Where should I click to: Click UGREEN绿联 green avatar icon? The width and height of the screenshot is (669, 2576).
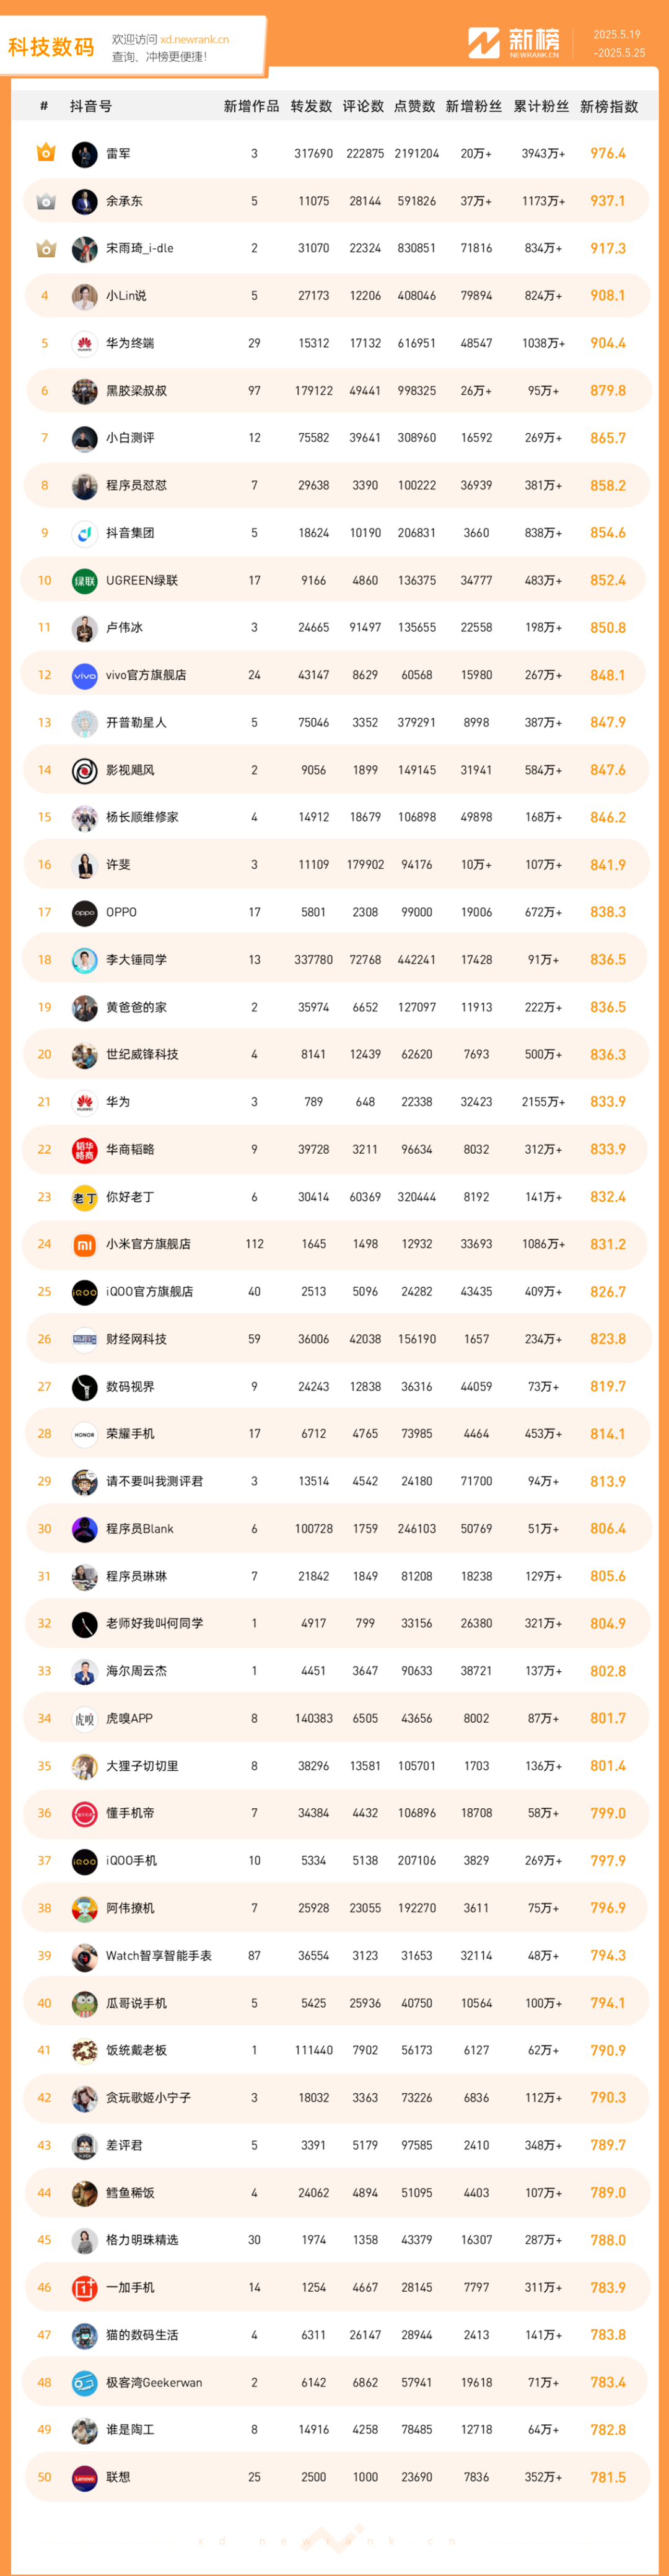[85, 580]
